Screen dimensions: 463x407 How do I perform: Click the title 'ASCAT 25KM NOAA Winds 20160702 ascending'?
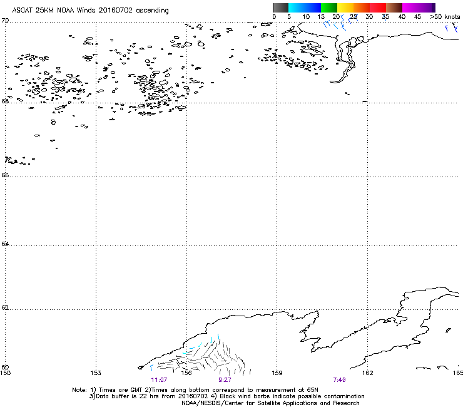90,11
